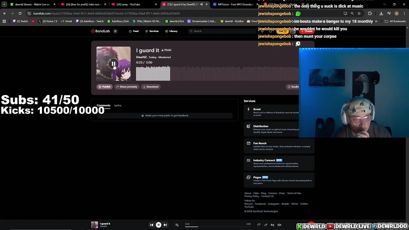The width and height of the screenshot is (409, 230).
Task: Toggle shuffle in the player bar
Action: click(266, 225)
